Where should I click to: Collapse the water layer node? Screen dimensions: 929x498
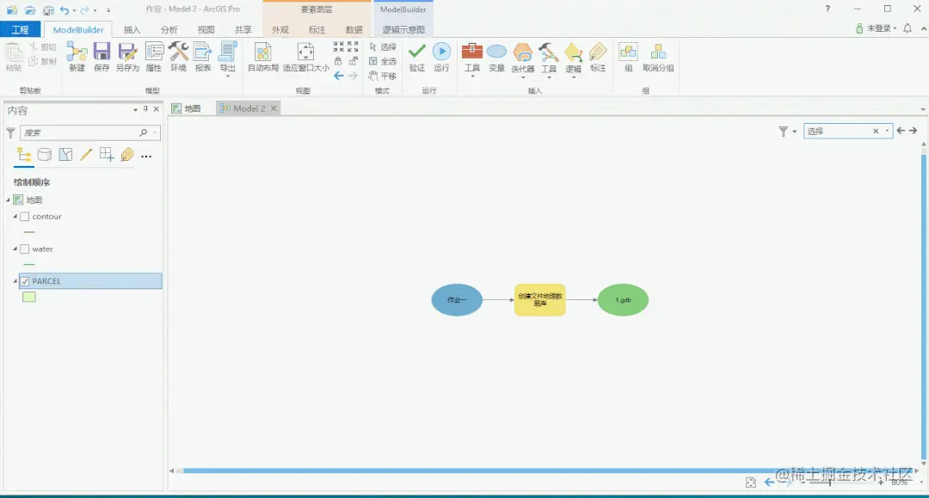tap(15, 249)
